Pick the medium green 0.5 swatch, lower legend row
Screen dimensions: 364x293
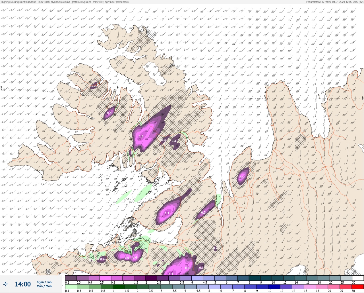95,286
